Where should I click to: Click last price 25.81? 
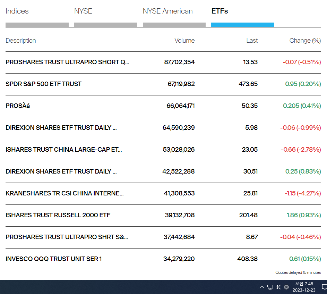click(250, 193)
